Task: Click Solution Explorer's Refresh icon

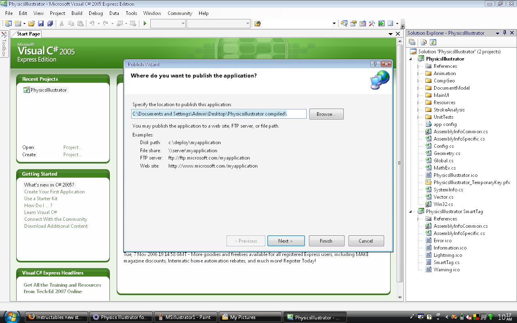Action: [433, 42]
